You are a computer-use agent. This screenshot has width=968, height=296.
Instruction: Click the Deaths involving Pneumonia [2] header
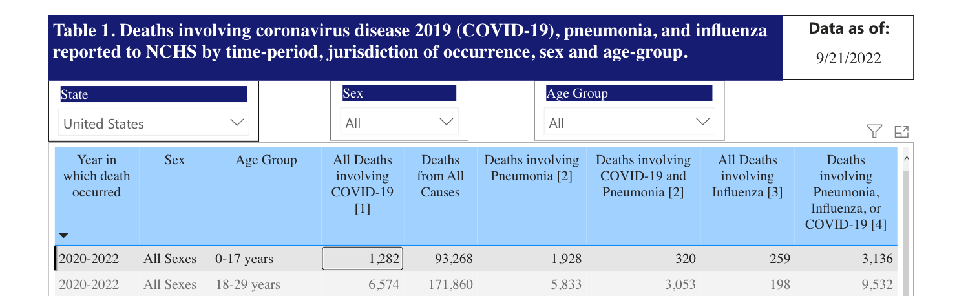(532, 168)
